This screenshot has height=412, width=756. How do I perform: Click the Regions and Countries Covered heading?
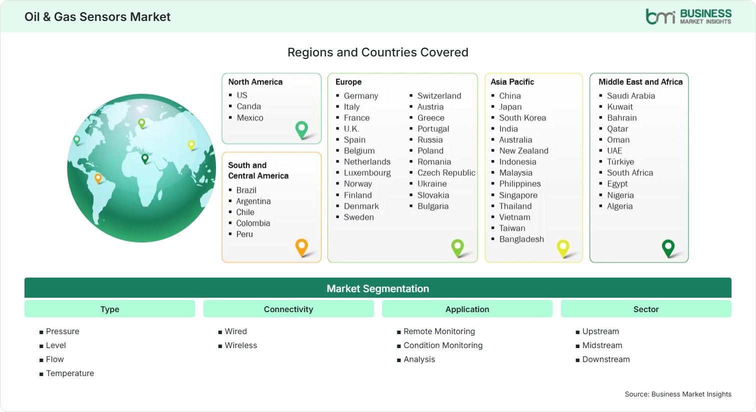378,52
